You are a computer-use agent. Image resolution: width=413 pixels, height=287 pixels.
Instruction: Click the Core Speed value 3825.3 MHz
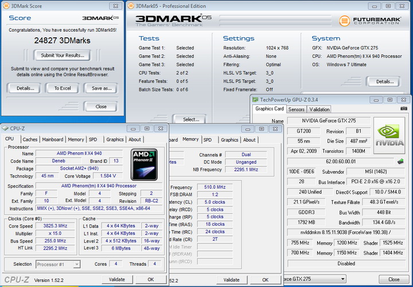click(55, 226)
